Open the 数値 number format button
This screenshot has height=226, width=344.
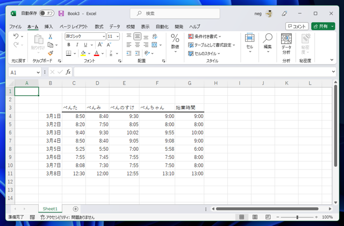[175, 43]
